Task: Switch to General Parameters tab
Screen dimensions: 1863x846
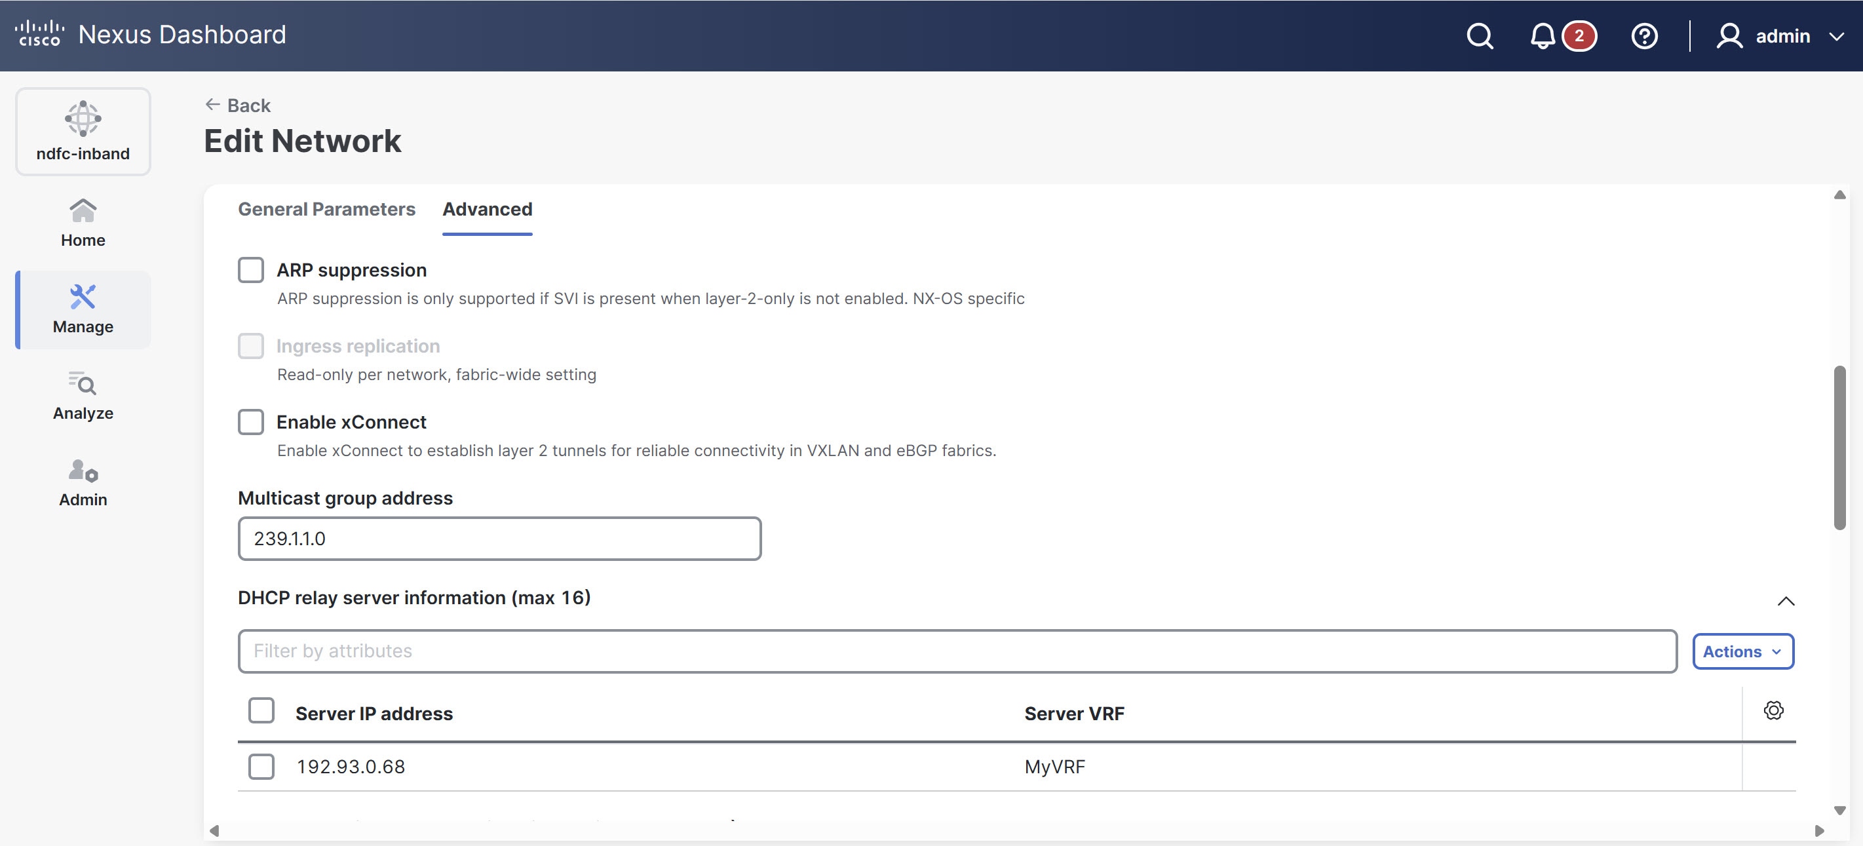Action: 327,209
